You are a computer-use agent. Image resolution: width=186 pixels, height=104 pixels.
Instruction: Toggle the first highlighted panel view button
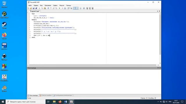[x=74, y=8]
